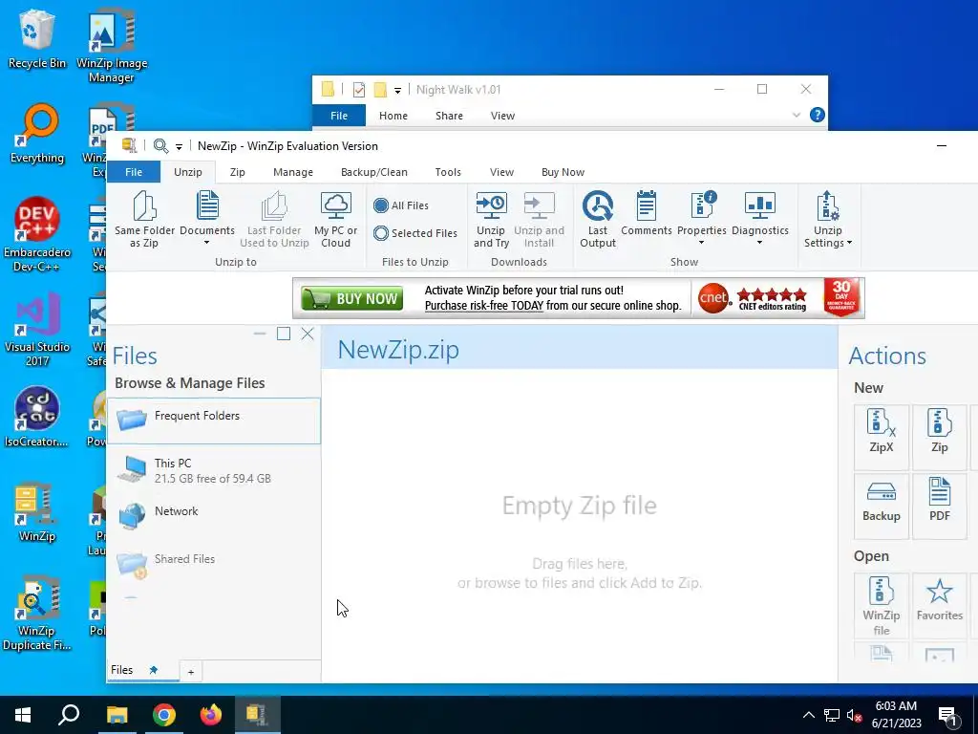Image resolution: width=978 pixels, height=734 pixels.
Task: Choose Same Folder as Zip unzip destination
Action: pos(144,219)
